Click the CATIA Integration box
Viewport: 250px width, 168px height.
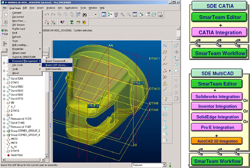click(x=220, y=32)
